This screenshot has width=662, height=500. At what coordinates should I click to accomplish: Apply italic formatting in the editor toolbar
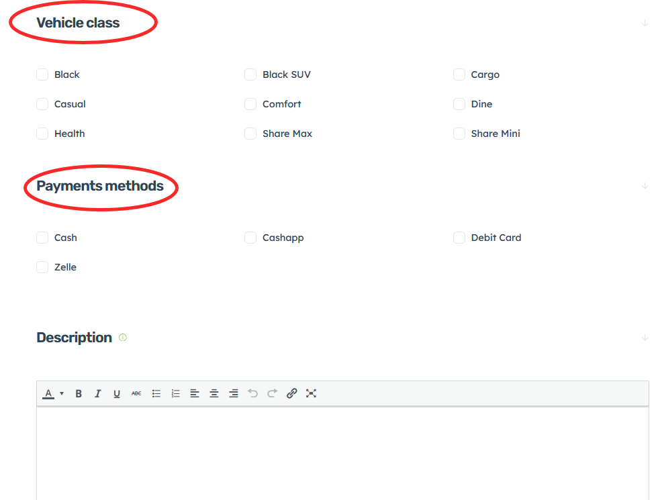click(97, 394)
